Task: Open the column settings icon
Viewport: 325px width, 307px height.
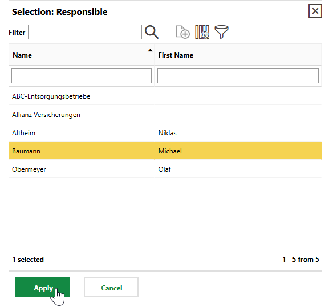Action: point(202,32)
